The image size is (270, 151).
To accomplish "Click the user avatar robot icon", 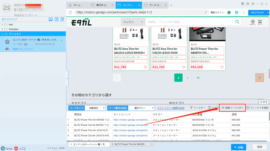I will 7,8.
